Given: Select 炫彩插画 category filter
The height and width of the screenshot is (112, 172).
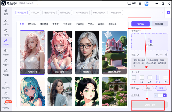Looking at the screenshot, I should coord(44,24).
